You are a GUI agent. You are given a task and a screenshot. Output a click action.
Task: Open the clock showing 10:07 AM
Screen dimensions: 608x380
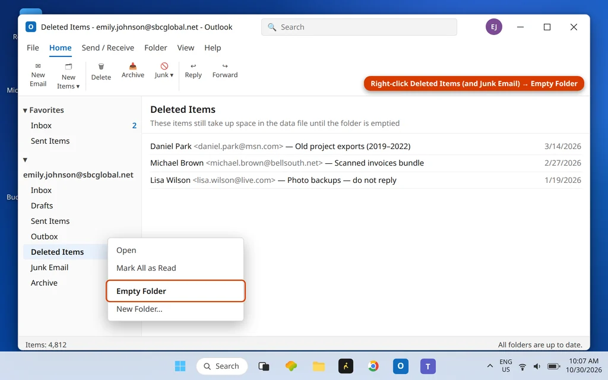[584, 366]
